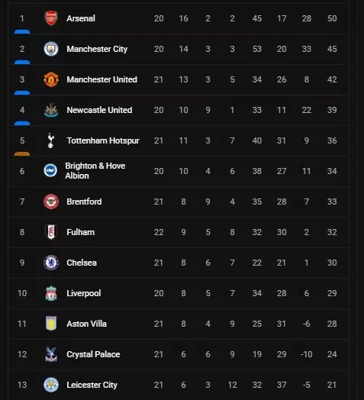The width and height of the screenshot is (364, 400).
Task: Click the Manchester City club crest
Action: coord(51,49)
